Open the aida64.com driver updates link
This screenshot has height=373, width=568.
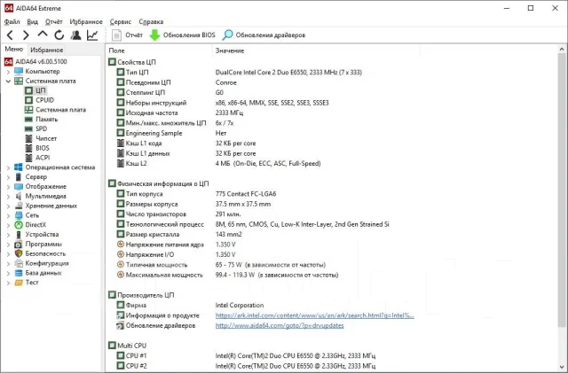tap(280, 326)
